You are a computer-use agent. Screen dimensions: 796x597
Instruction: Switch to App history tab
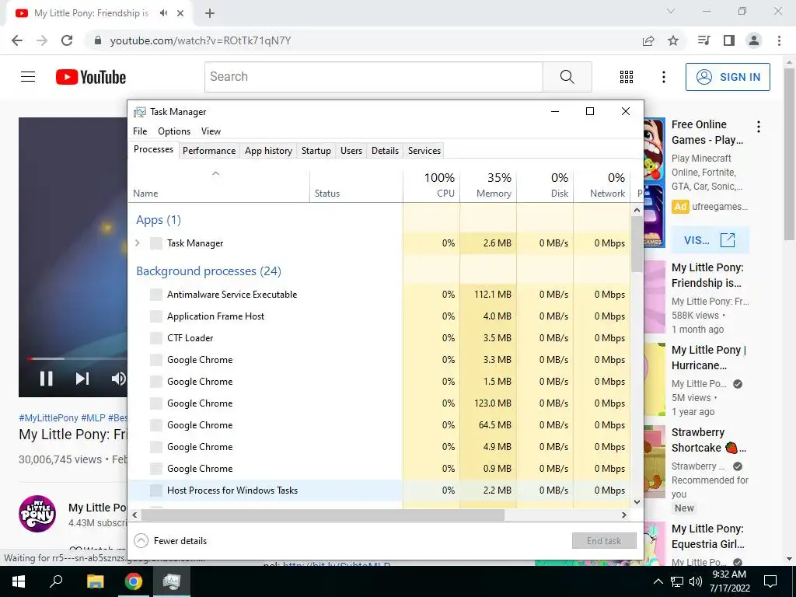(x=268, y=151)
